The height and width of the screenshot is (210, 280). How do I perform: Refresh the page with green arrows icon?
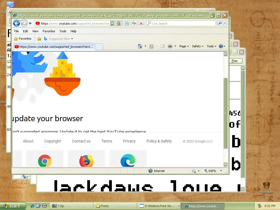pos(134,24)
